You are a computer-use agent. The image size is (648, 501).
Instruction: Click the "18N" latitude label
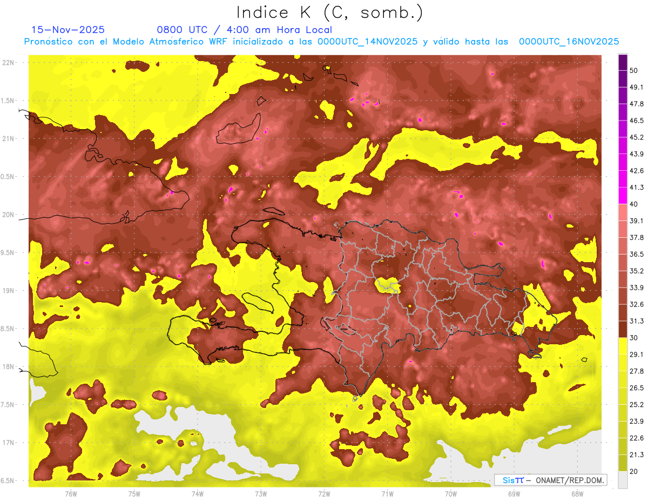9,366
